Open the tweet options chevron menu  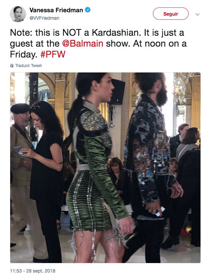click(197, 14)
